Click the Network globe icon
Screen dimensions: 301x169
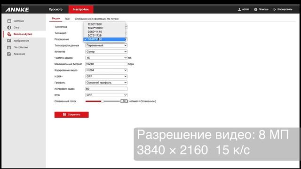tap(9, 28)
